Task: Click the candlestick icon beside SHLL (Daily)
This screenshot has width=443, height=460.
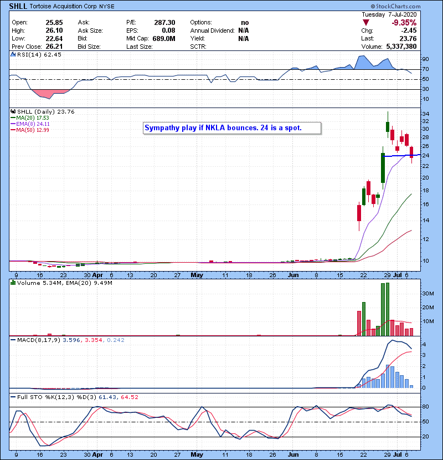Action: [x=13, y=111]
